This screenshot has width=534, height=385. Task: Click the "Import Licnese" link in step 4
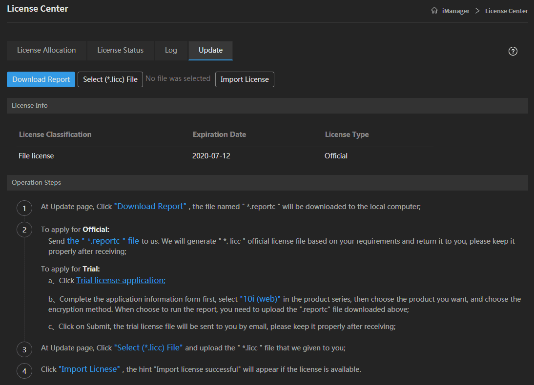(x=89, y=369)
